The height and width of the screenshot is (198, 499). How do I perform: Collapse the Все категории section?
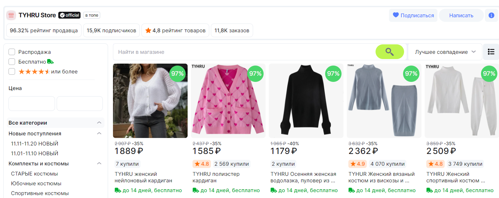99,123
